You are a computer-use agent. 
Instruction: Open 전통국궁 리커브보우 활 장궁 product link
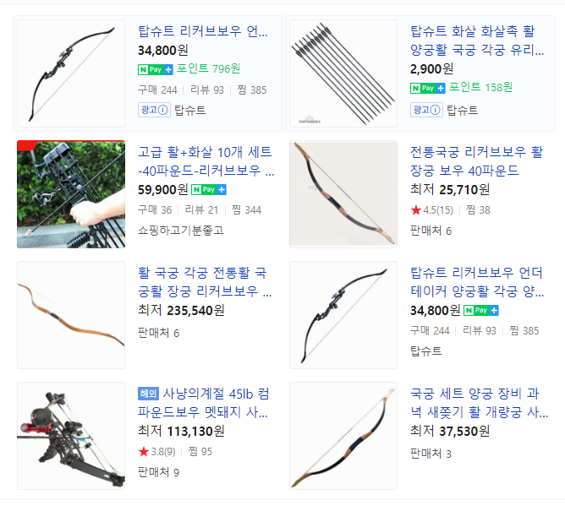pyautogui.click(x=476, y=161)
